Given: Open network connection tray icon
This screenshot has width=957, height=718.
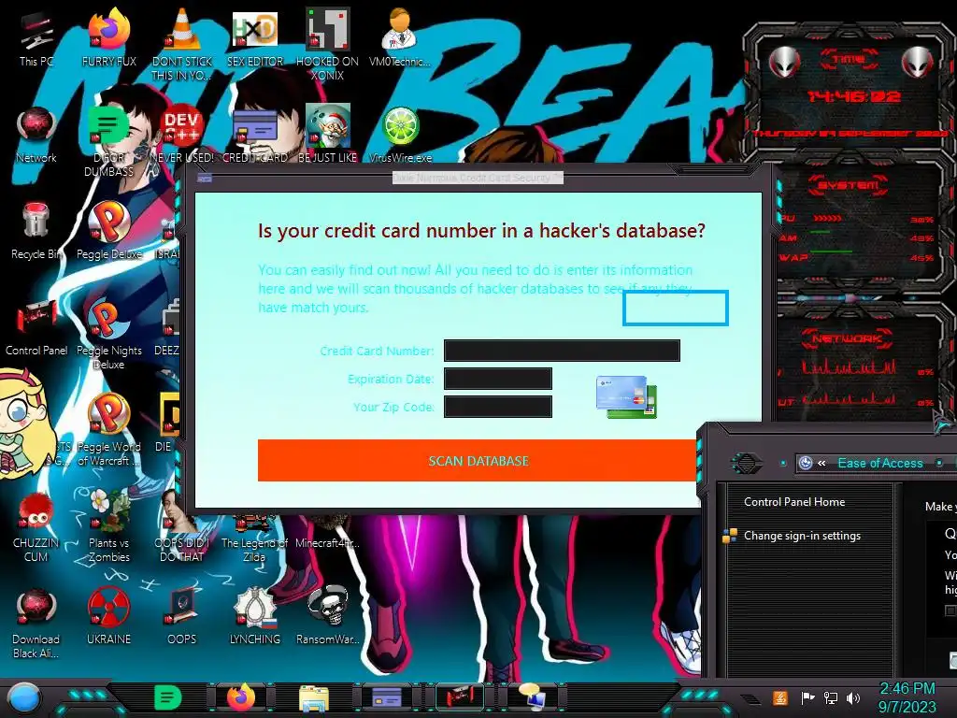Looking at the screenshot, I should pyautogui.click(x=831, y=697).
